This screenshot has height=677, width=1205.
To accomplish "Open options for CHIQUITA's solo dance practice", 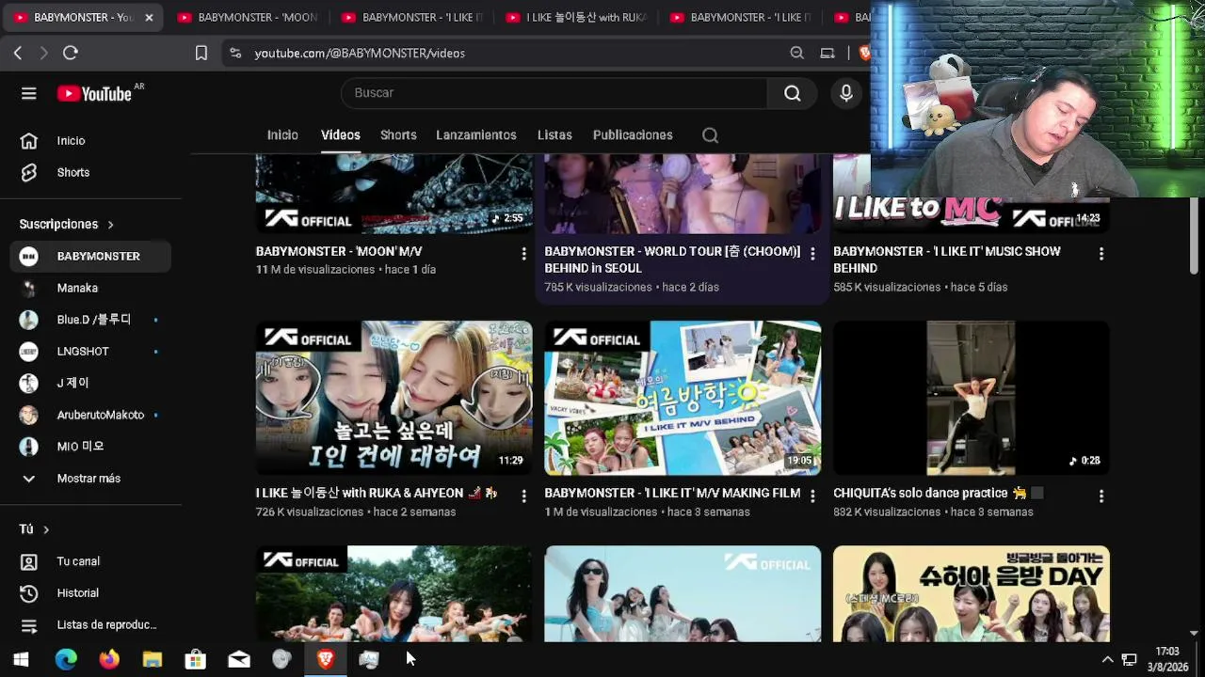I will point(1101,496).
